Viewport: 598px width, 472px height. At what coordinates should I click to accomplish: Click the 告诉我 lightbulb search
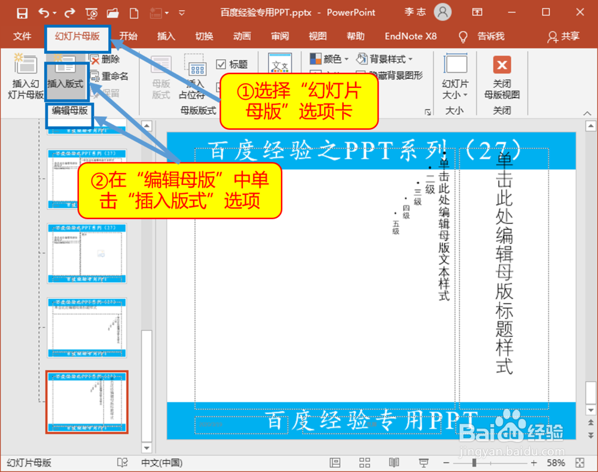click(x=481, y=36)
